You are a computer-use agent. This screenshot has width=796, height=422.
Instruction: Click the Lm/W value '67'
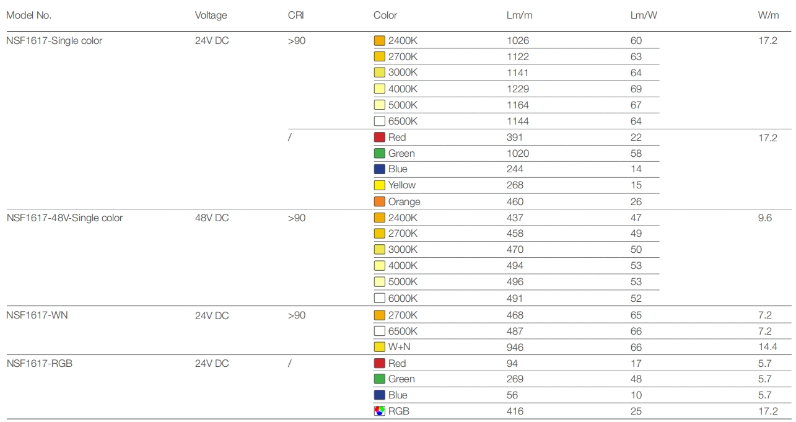(636, 105)
